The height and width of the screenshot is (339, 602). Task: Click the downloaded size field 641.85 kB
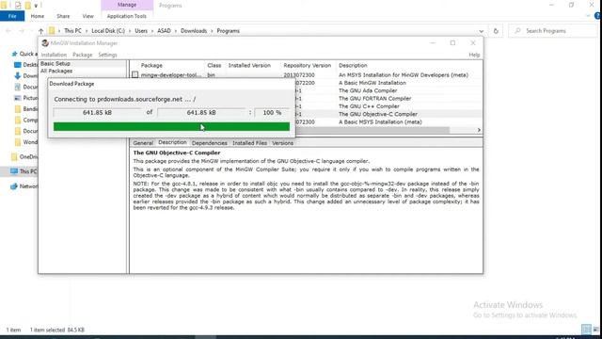tap(97, 113)
